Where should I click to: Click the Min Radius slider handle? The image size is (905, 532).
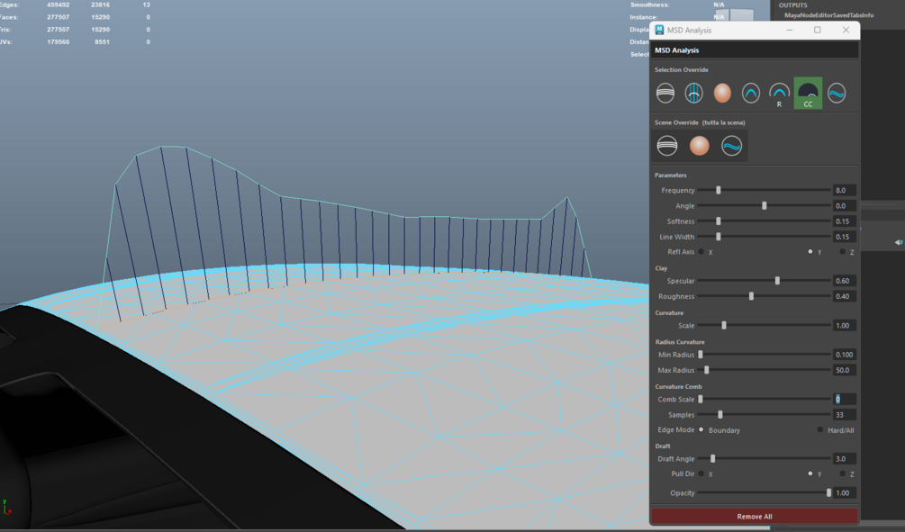[701, 355]
